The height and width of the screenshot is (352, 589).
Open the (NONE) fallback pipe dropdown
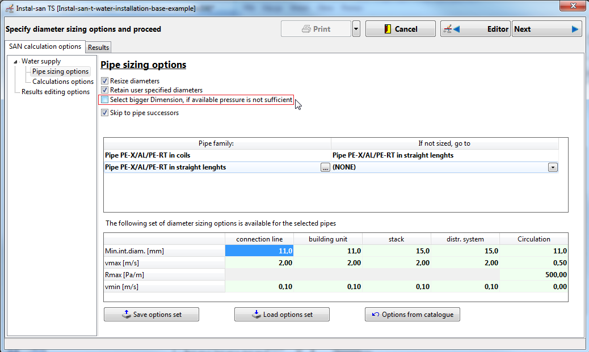point(553,167)
